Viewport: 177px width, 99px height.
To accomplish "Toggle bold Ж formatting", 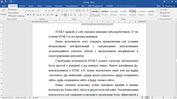I will click(28, 15).
